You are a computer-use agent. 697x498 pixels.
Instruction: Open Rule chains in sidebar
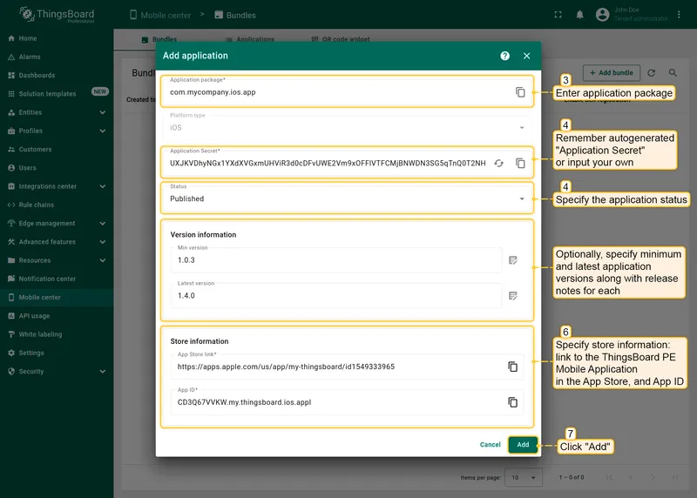57,205
